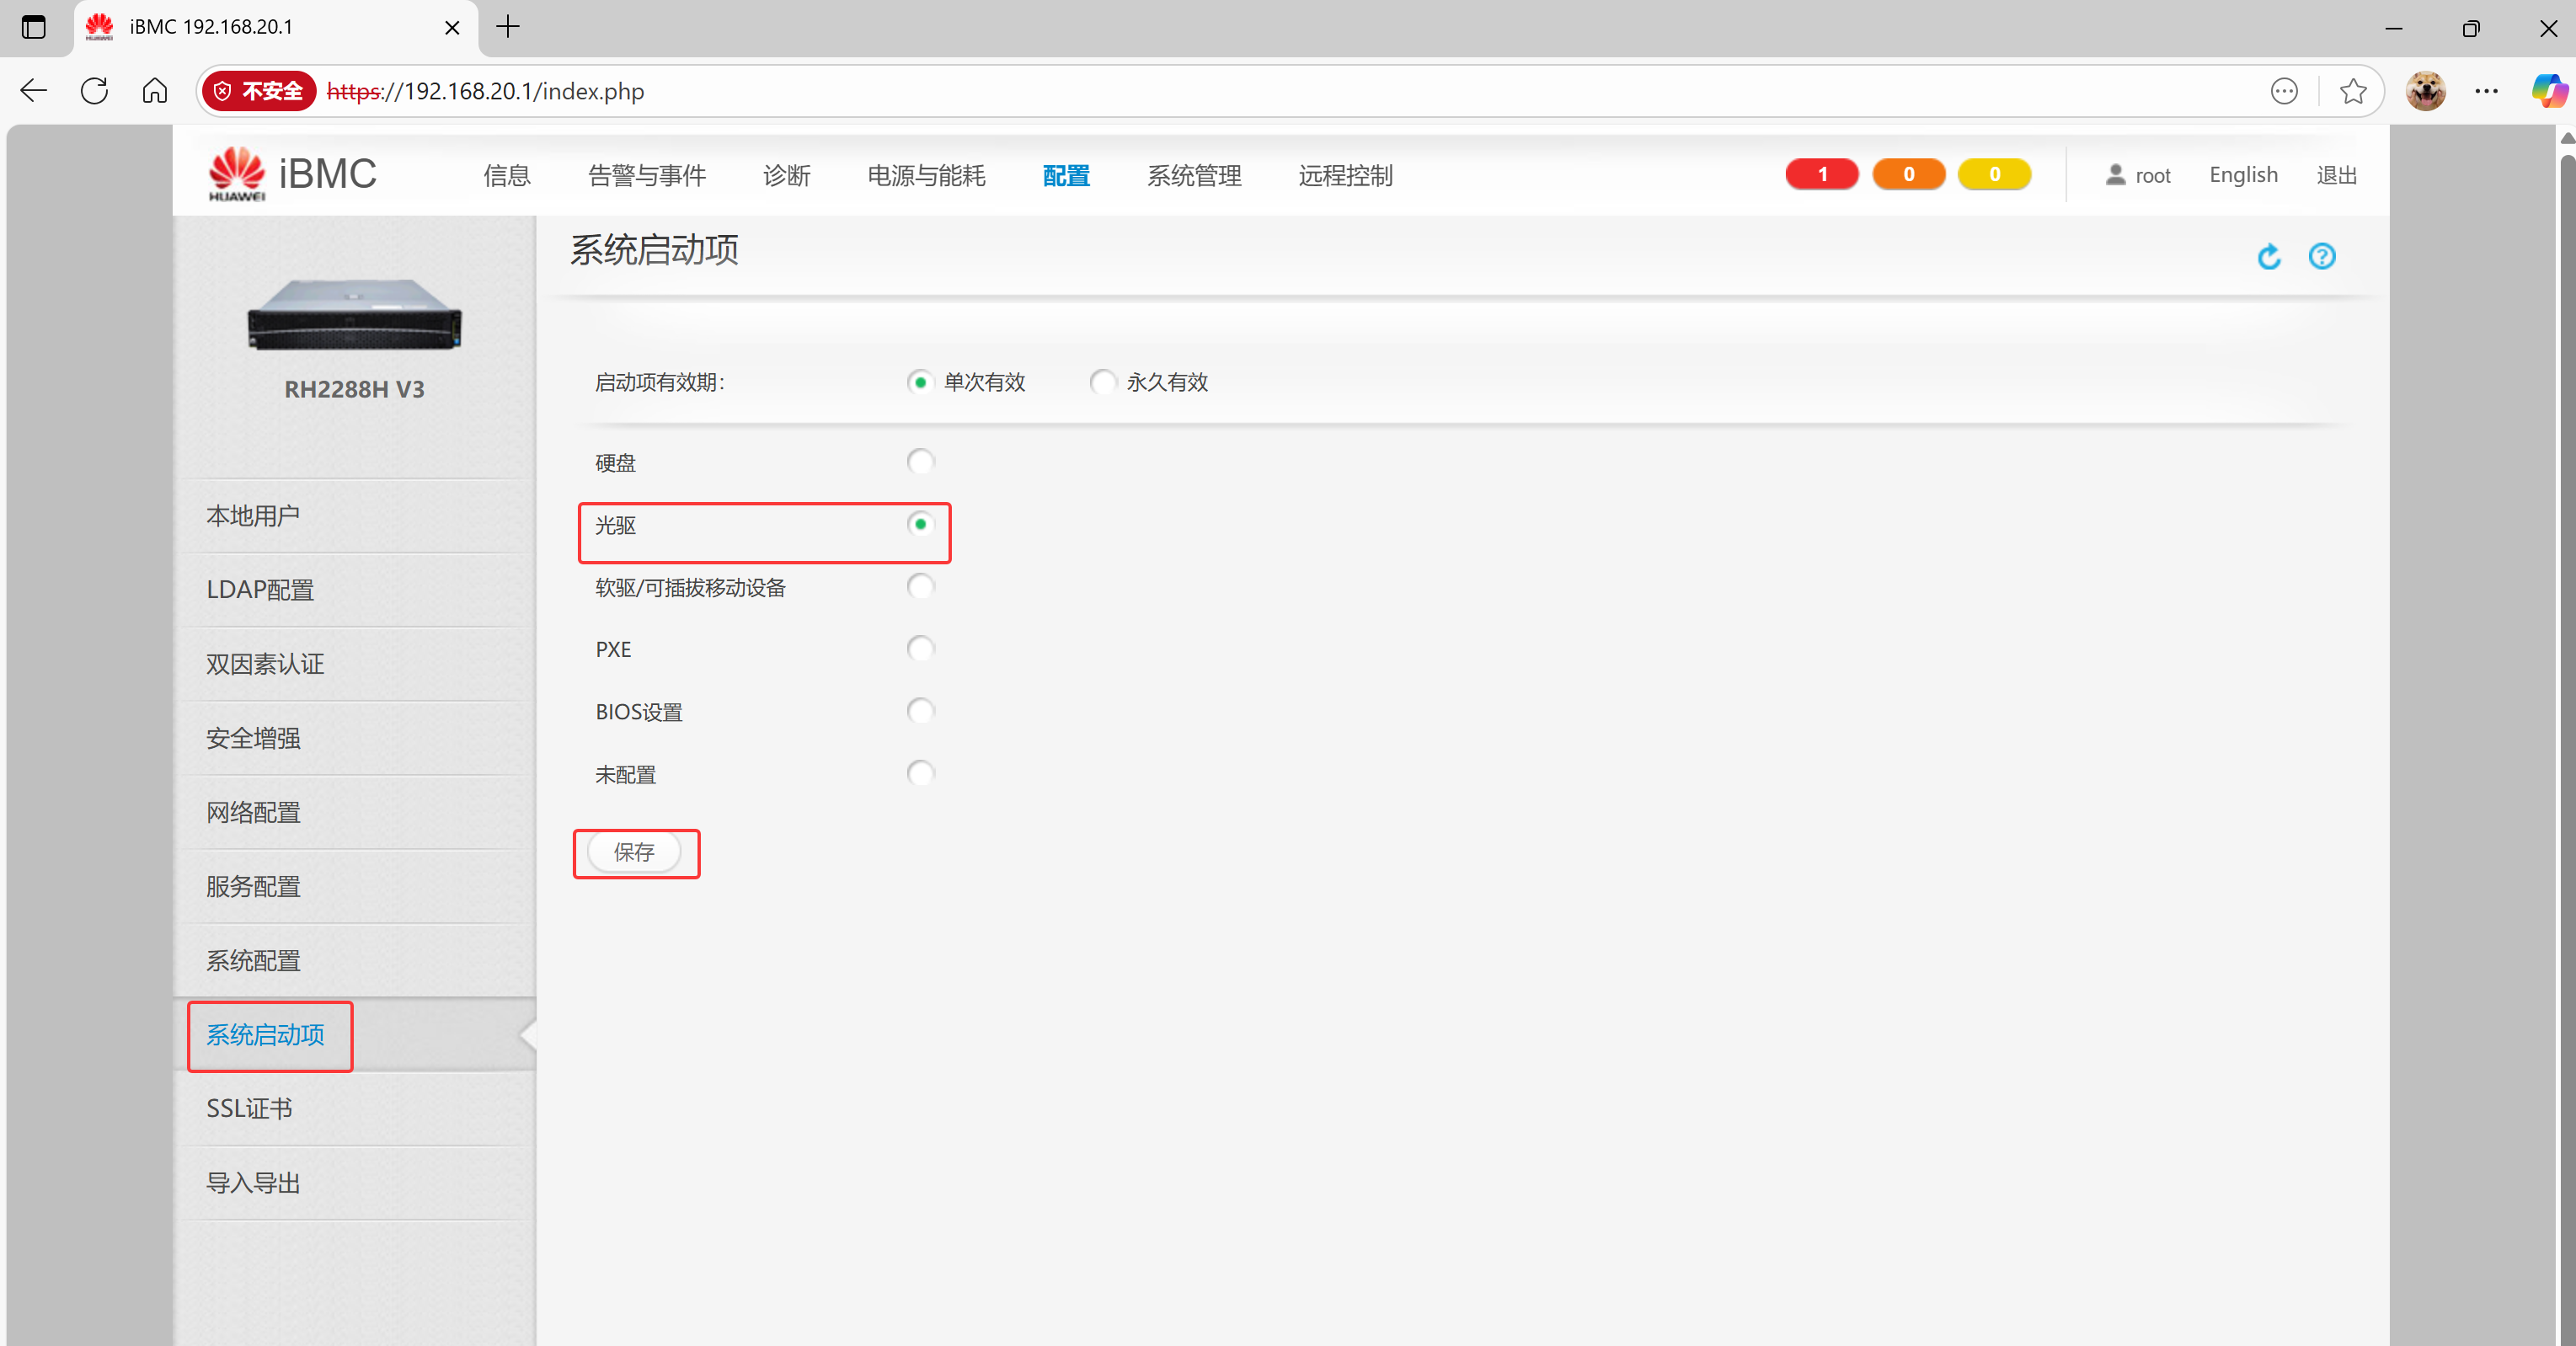2576x1346 pixels.
Task: Click the browser home button
Action: coord(155,92)
